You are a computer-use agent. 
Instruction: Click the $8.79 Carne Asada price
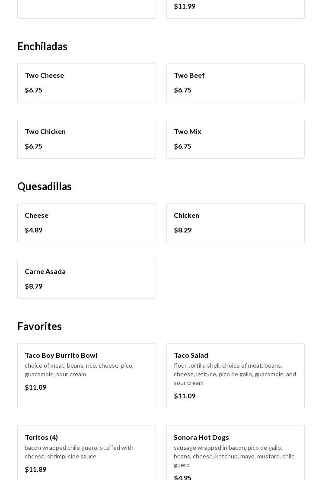(x=34, y=286)
